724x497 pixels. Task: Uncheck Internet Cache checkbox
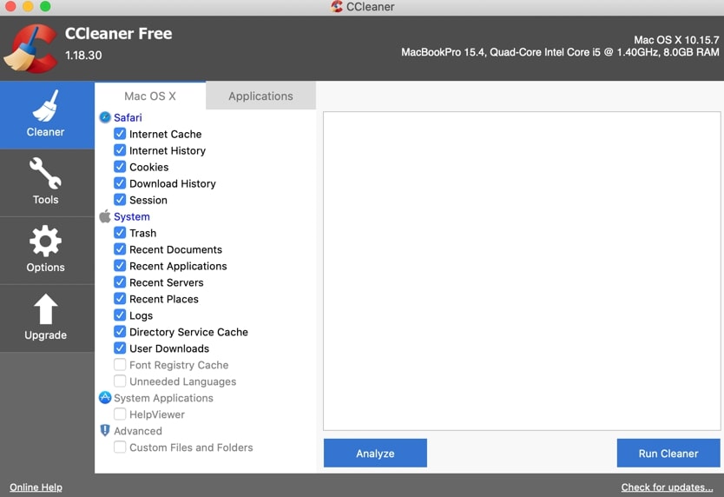[120, 134]
